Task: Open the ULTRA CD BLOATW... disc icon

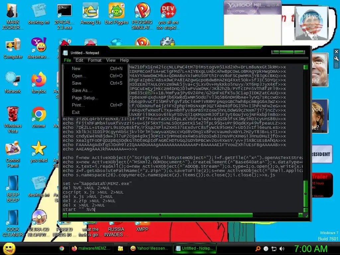Action: pos(39,223)
